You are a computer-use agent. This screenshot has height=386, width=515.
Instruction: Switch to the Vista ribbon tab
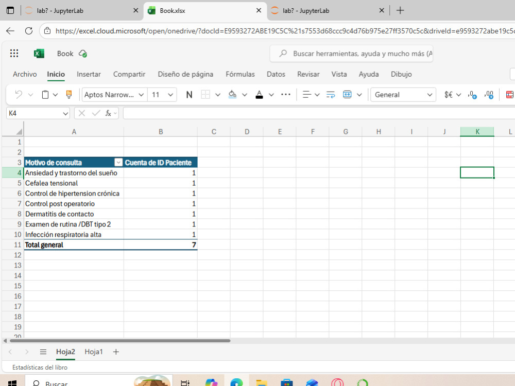coord(339,74)
